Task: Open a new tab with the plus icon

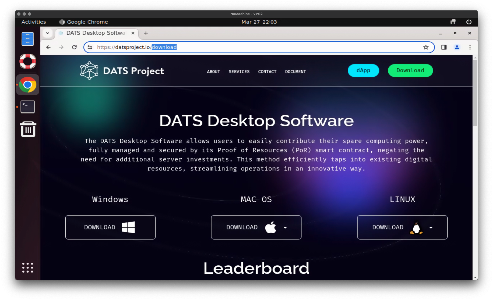Action: click(146, 33)
